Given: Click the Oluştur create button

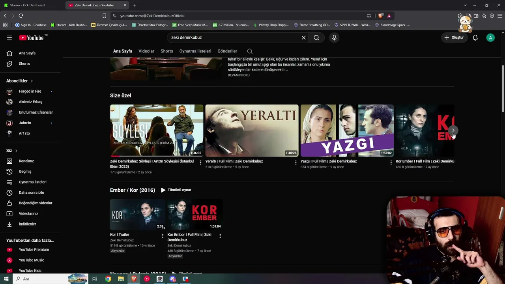Looking at the screenshot, I should click(454, 37).
